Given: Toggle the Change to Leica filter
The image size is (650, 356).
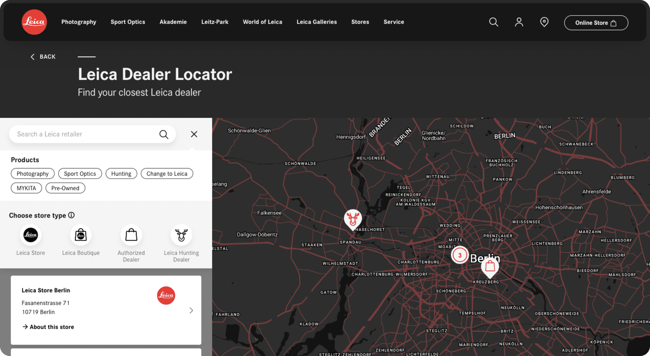Looking at the screenshot, I should [167, 173].
